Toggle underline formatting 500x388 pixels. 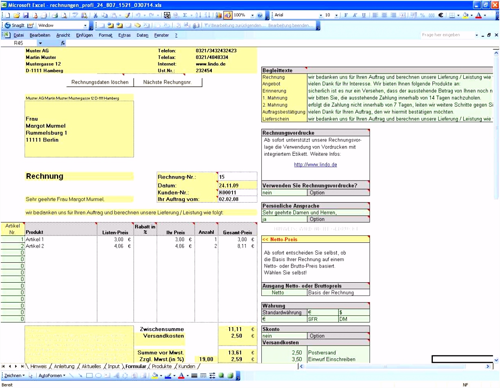click(x=364, y=15)
